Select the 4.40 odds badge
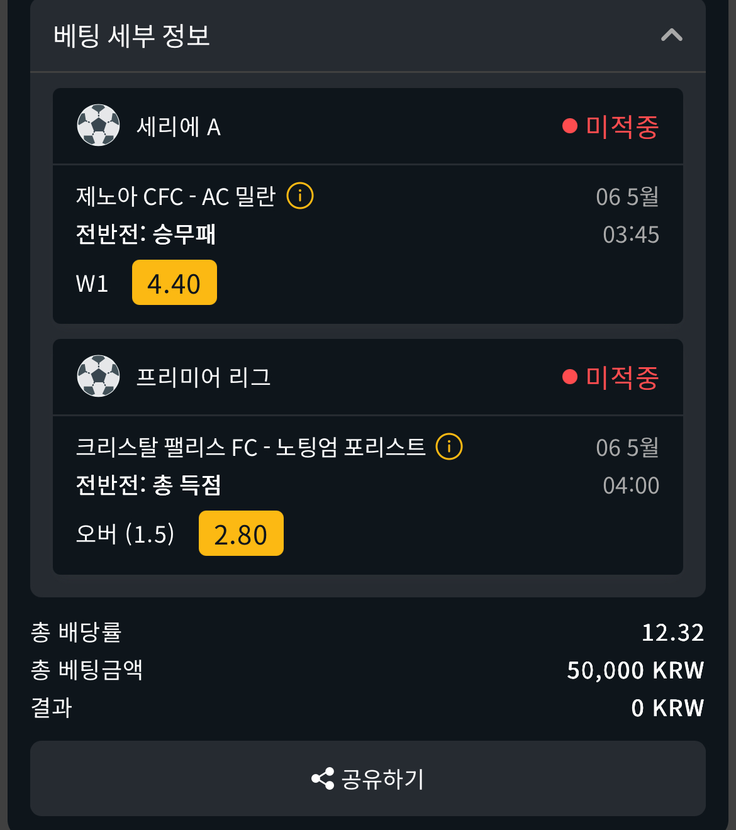Image resolution: width=736 pixels, height=830 pixels. tap(174, 282)
